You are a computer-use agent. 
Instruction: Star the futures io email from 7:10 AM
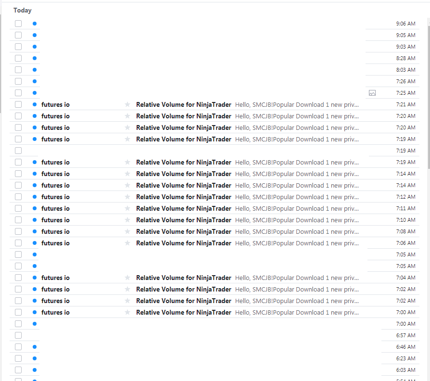click(x=127, y=220)
